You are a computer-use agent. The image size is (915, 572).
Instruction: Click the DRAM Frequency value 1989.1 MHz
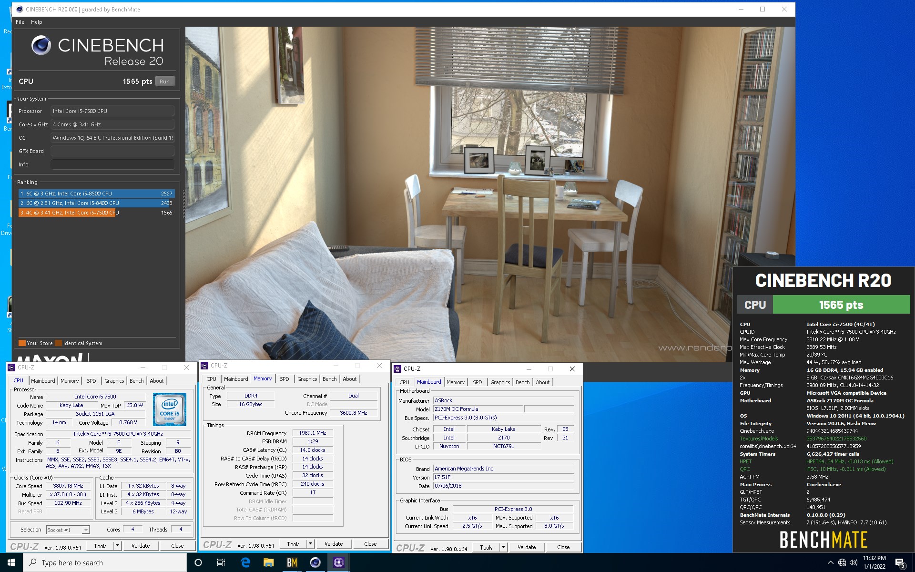pyautogui.click(x=313, y=433)
